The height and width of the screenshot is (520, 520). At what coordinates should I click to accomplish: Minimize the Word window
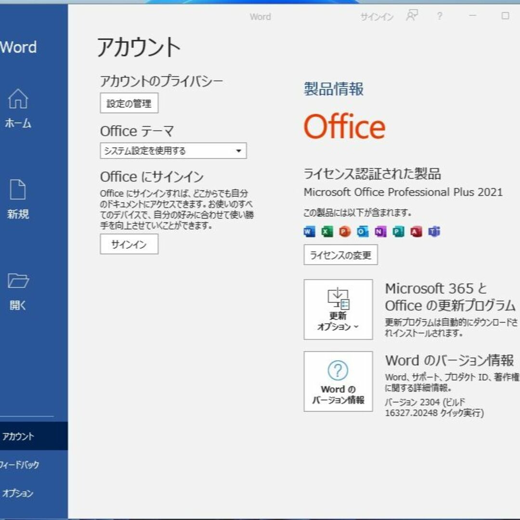[473, 15]
